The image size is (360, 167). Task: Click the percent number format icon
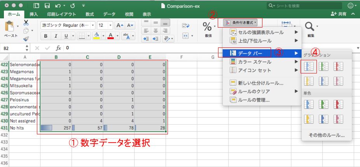(207, 27)
